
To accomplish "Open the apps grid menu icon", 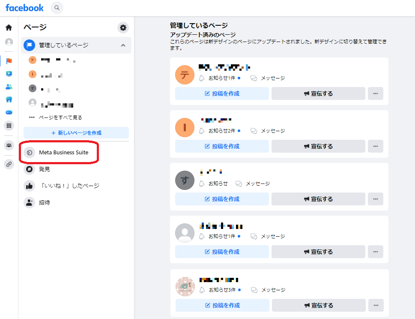I will coord(9,126).
